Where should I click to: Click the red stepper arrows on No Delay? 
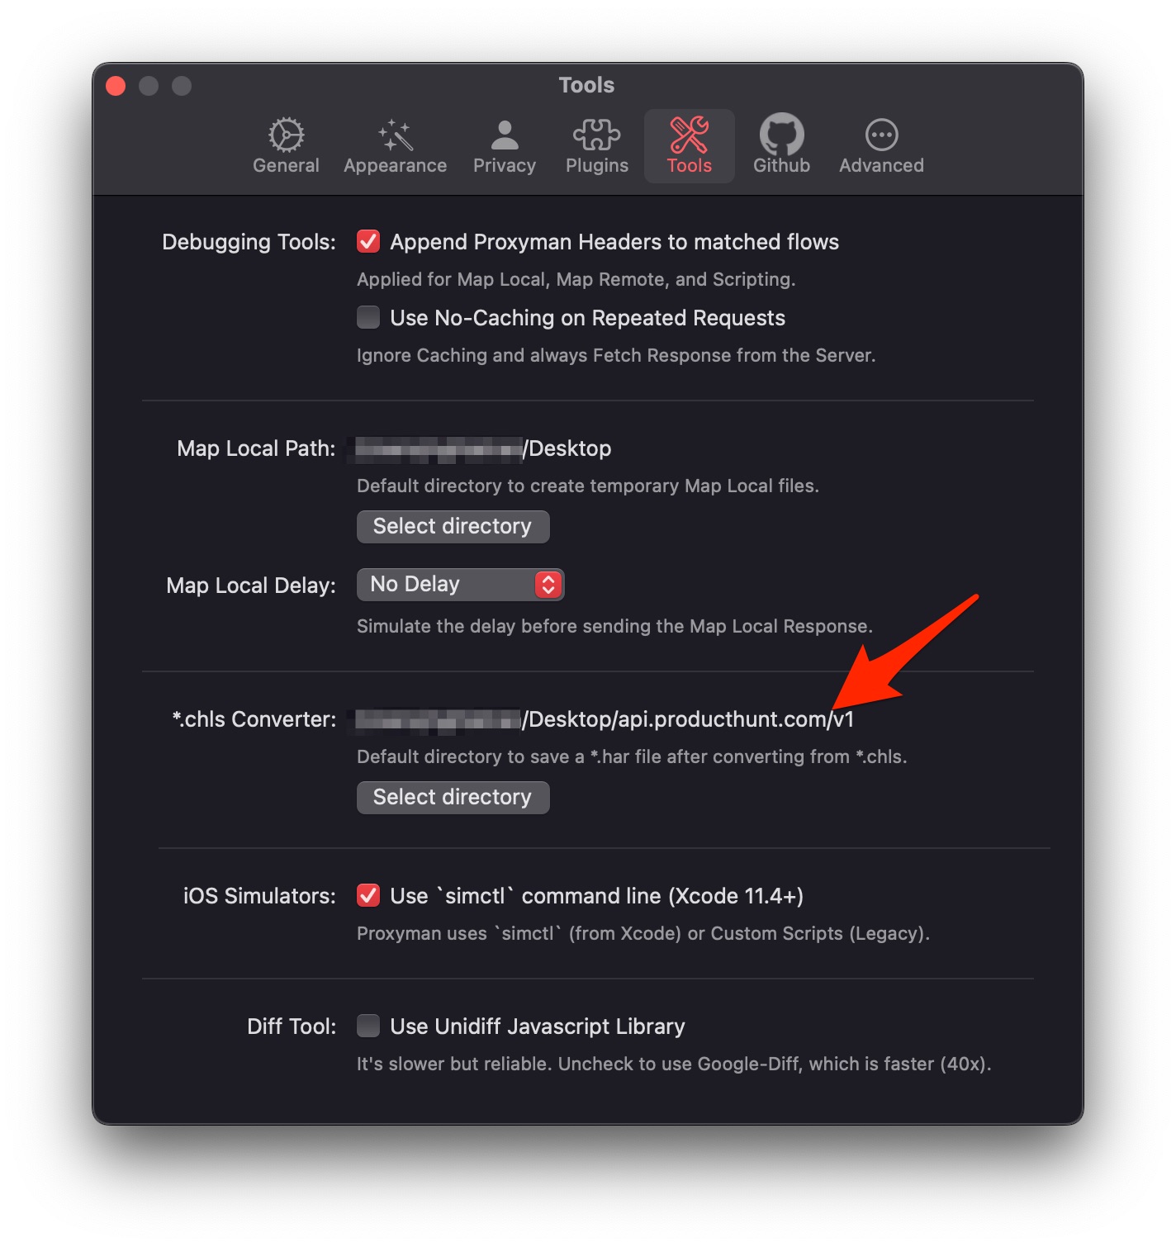click(548, 585)
